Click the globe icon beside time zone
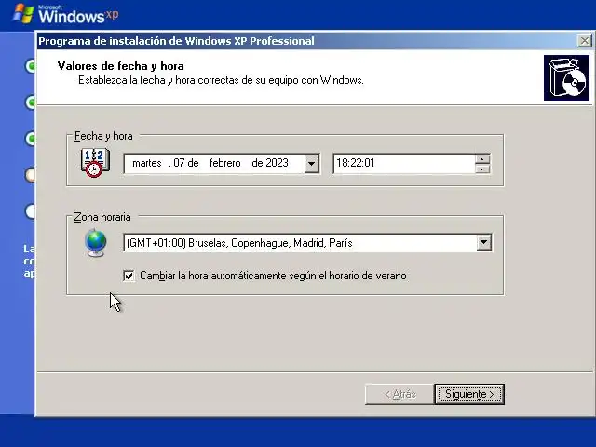The image size is (596, 447). (x=95, y=243)
